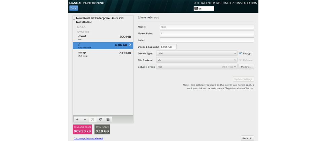This screenshot has width=323, height=141.
Task: Click the 819 MB size of swap
Action: click(x=125, y=53)
